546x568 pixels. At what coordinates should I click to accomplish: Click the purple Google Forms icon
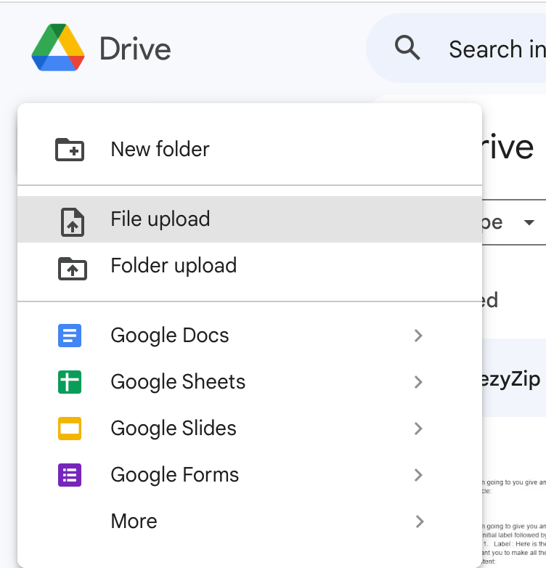click(x=70, y=475)
